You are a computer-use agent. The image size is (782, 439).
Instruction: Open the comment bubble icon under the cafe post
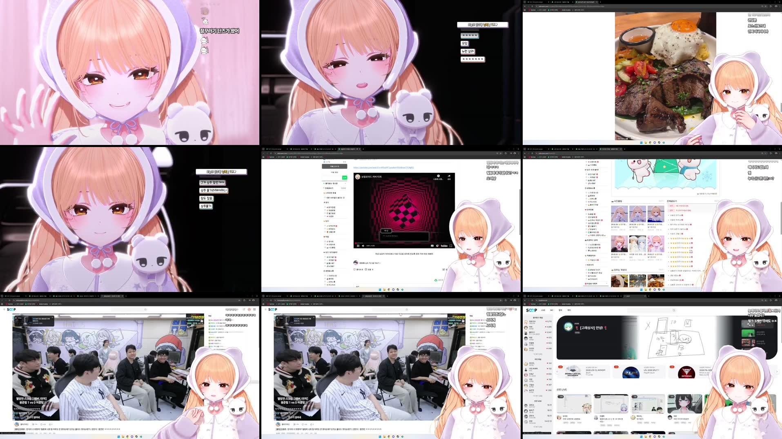tap(365, 269)
